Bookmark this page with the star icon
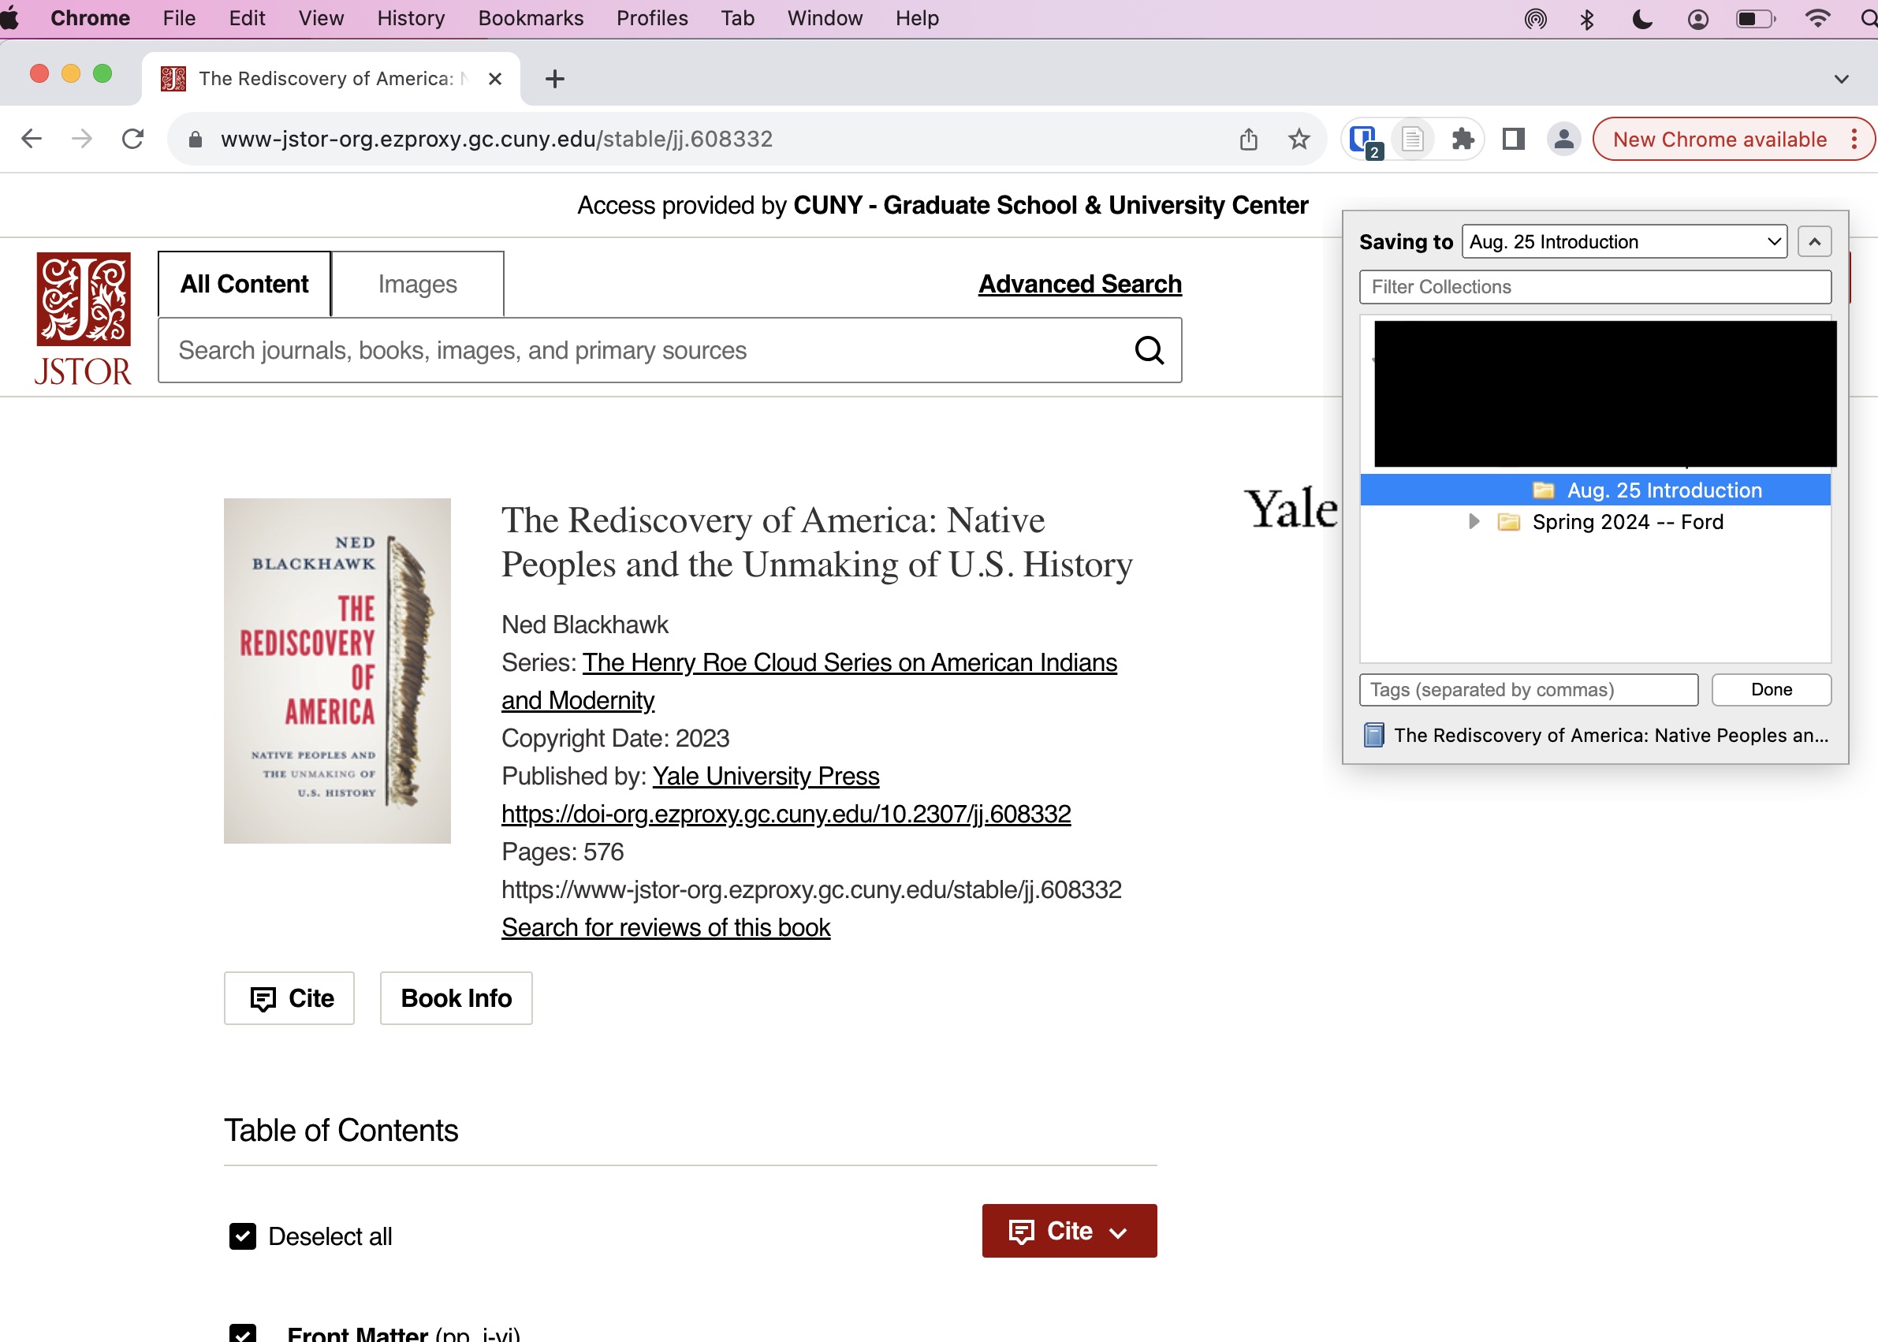 [x=1299, y=139]
